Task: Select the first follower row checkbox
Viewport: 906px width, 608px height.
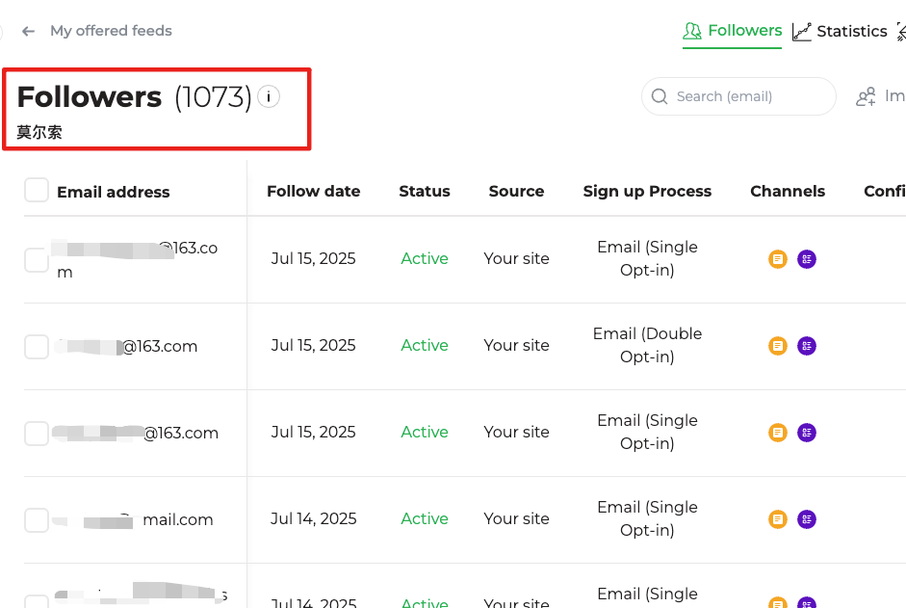Action: [37, 260]
